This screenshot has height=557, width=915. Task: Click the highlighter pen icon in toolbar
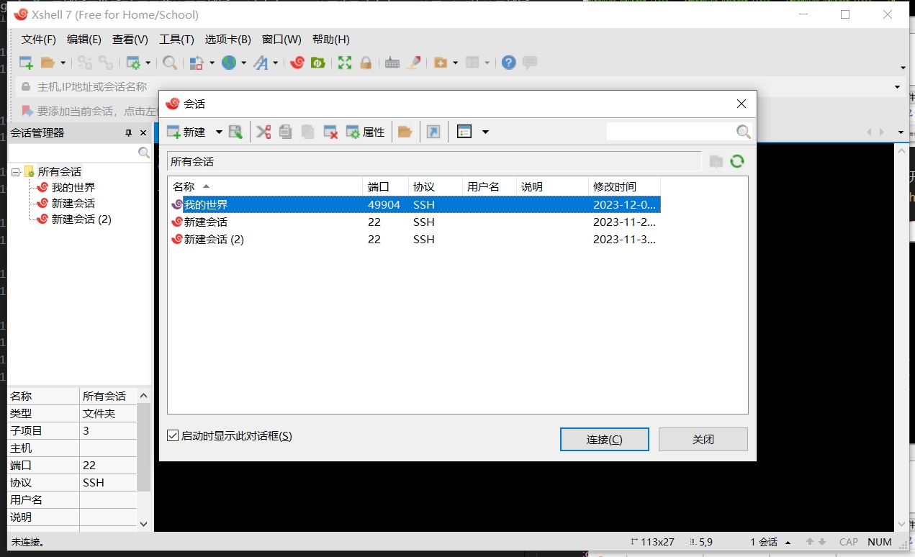click(413, 63)
